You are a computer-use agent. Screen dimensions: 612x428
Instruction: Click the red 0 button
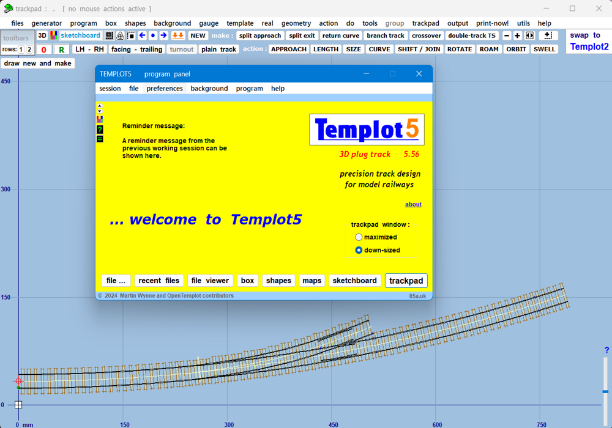click(x=43, y=50)
